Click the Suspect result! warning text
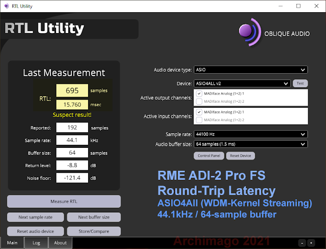The width and height of the screenshot is (326, 249). tap(72, 115)
